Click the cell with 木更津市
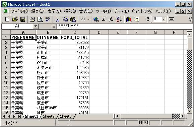Image resolution: width=194 pixels, height=127 pixels. pyautogui.click(x=48, y=68)
